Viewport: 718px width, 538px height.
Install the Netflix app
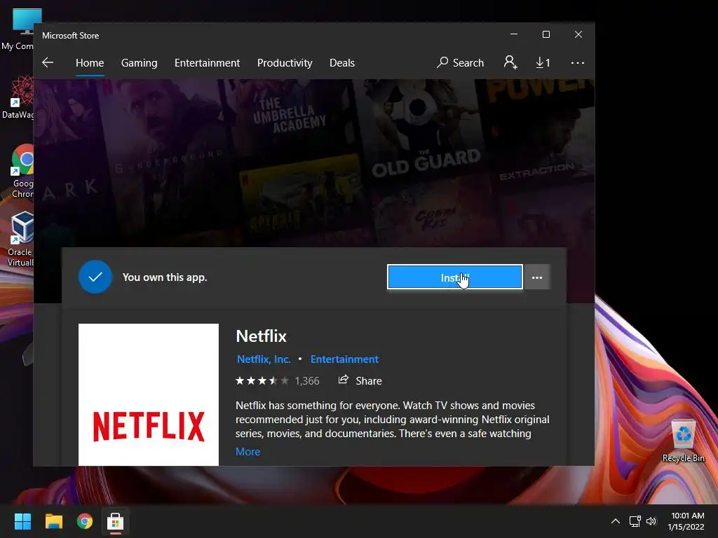(x=454, y=277)
